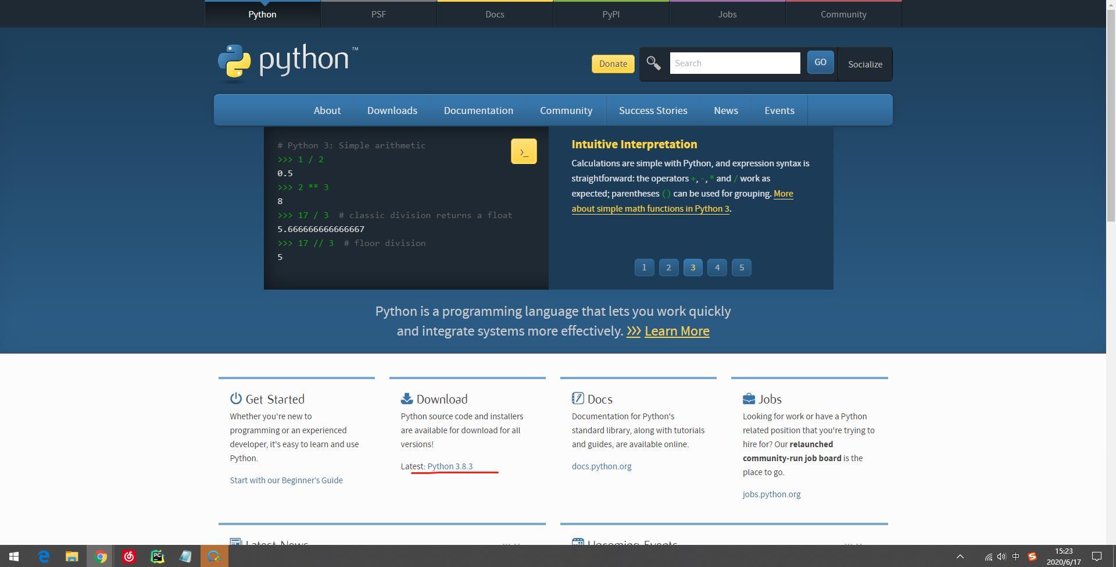The width and height of the screenshot is (1116, 567).
Task: Click the briefcase icon in the Jobs section
Action: point(748,398)
